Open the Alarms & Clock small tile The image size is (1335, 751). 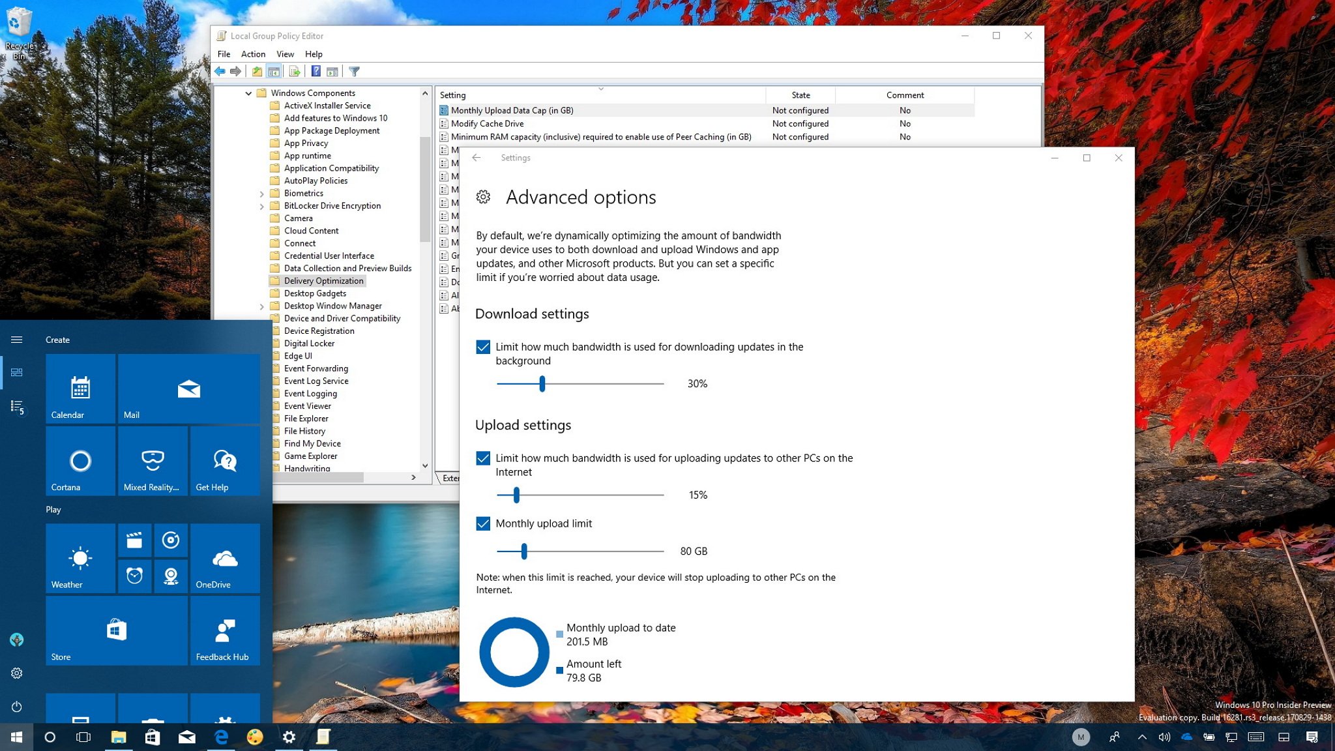(134, 576)
